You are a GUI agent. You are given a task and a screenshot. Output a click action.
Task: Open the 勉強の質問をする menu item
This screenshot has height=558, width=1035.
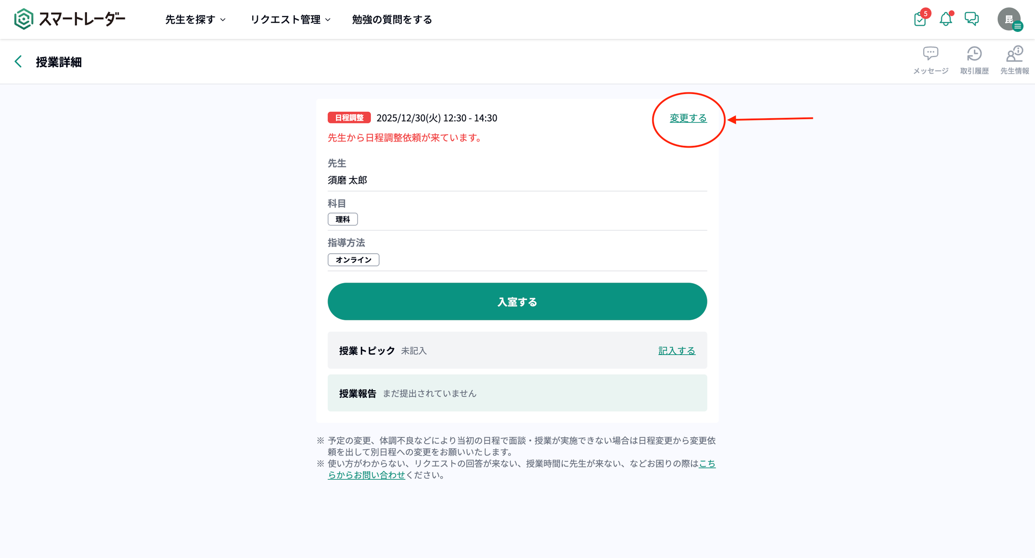coord(392,19)
